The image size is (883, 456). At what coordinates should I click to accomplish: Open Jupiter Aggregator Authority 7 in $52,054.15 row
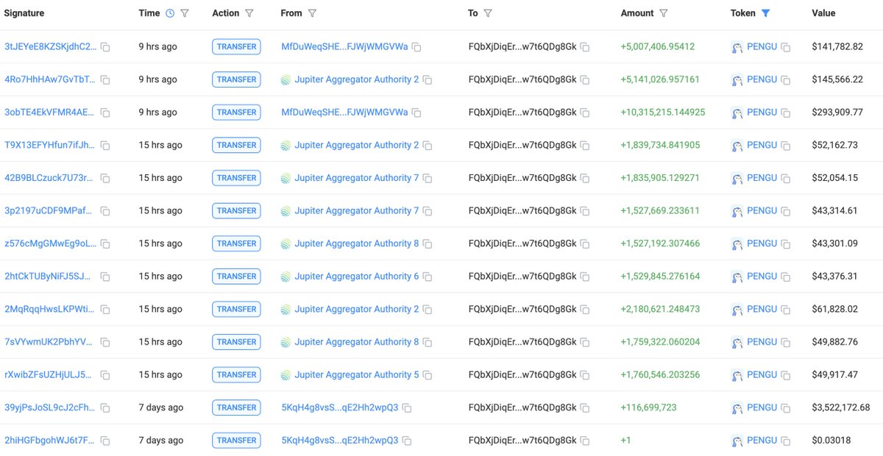(356, 178)
